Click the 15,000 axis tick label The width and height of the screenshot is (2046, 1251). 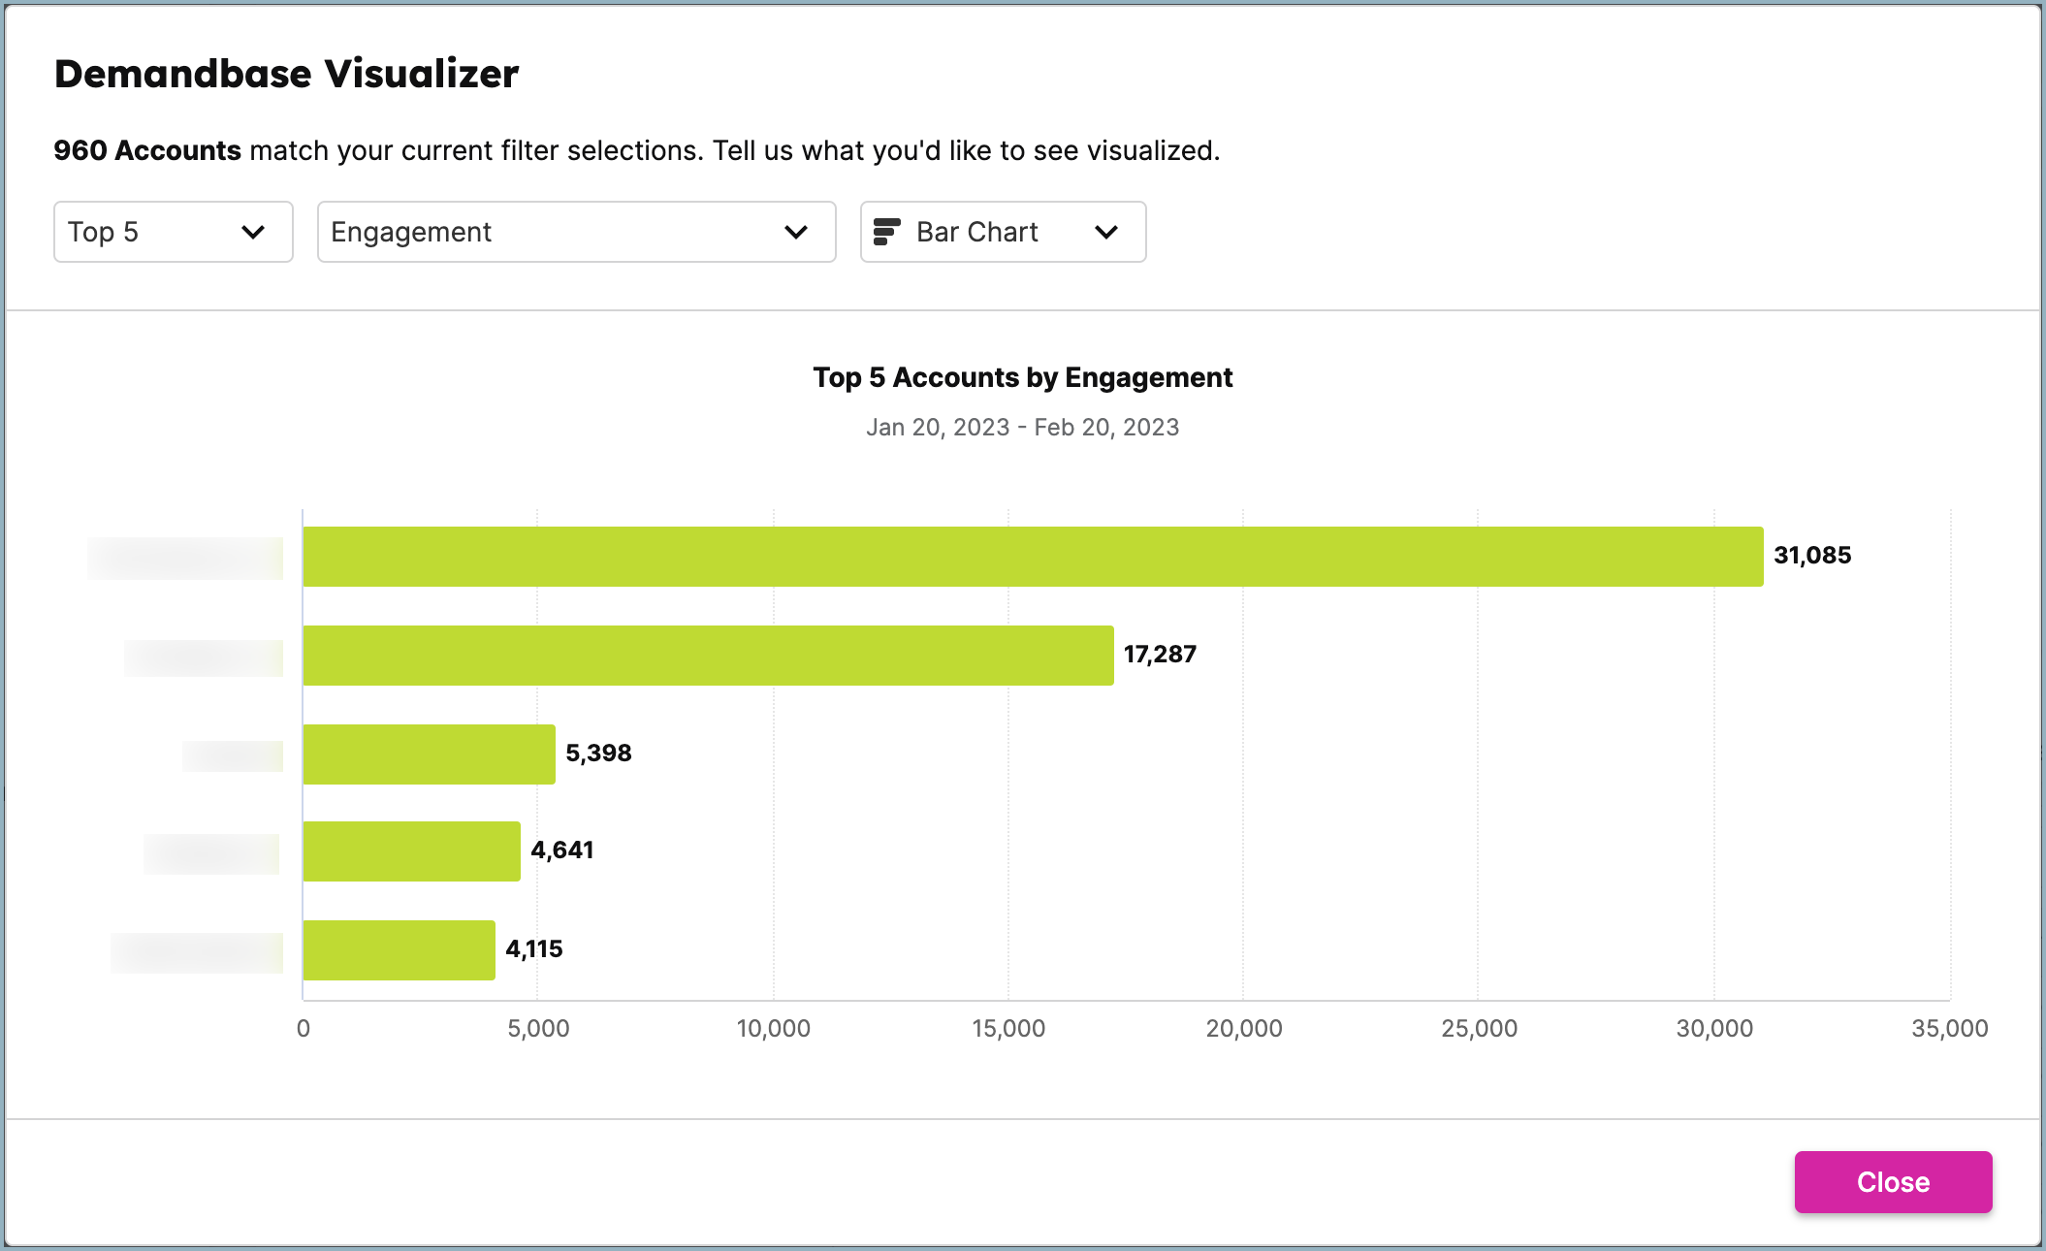pos(1008,1029)
